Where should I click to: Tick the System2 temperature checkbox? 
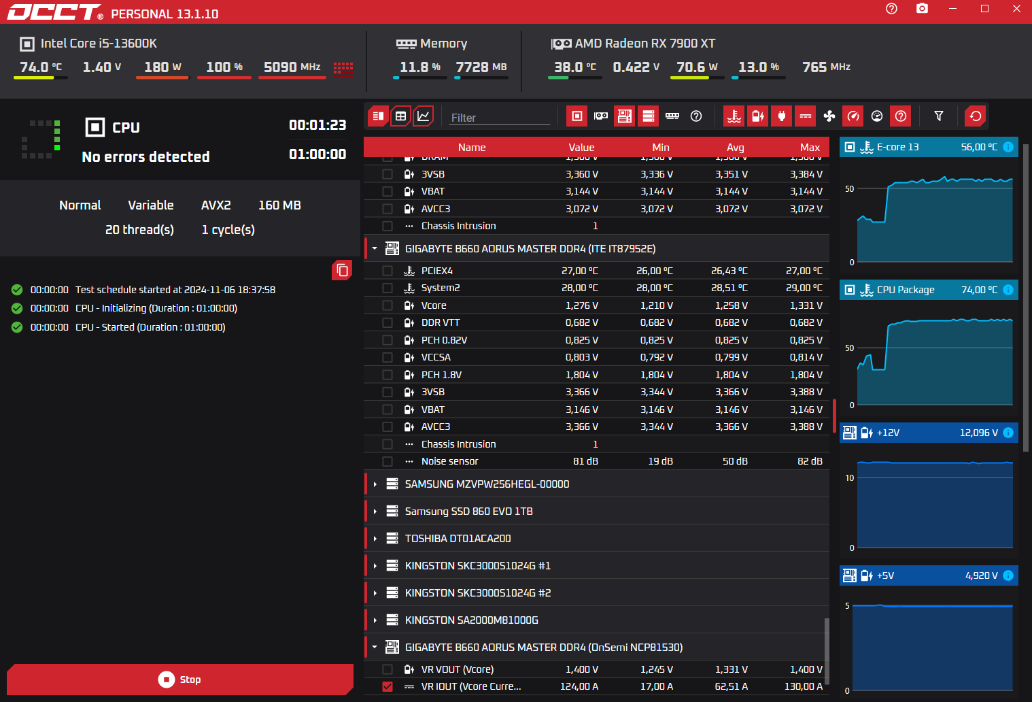[388, 288]
